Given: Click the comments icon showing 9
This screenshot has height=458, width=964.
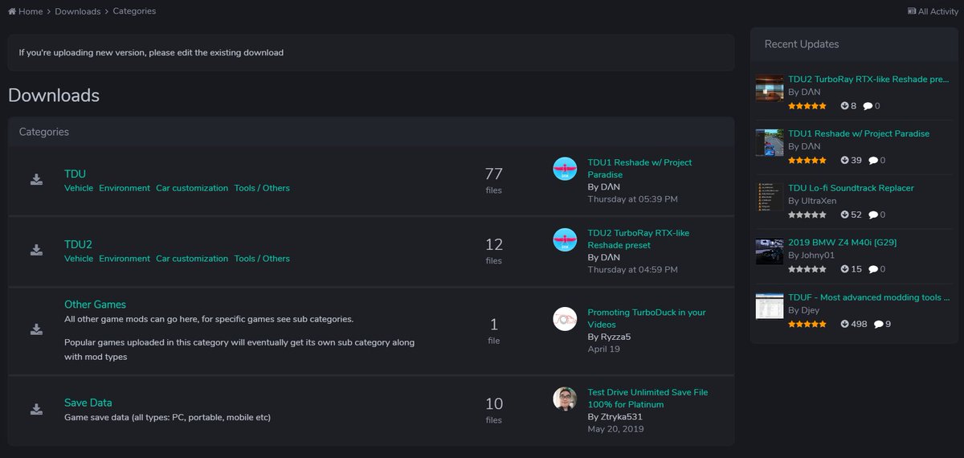Looking at the screenshot, I should 878,325.
